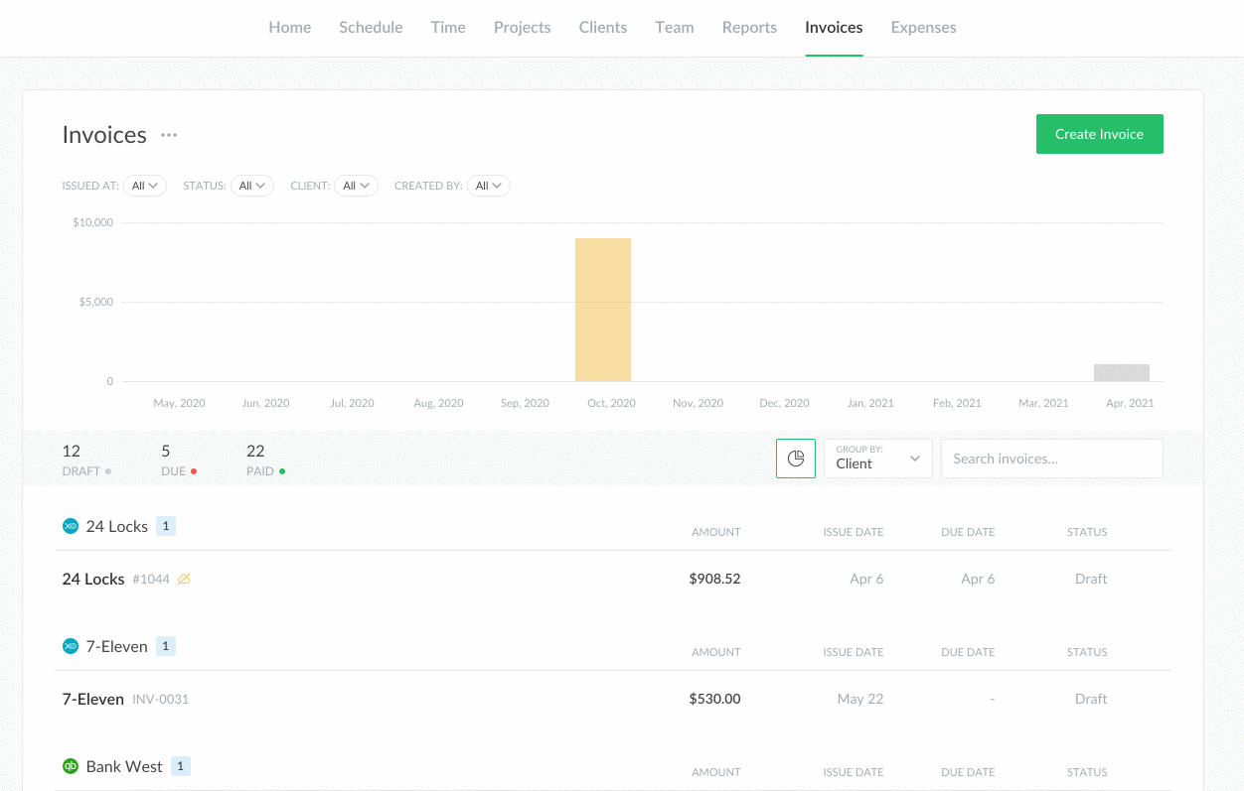Click the Xero badge next to 7-Eleven

point(70,645)
